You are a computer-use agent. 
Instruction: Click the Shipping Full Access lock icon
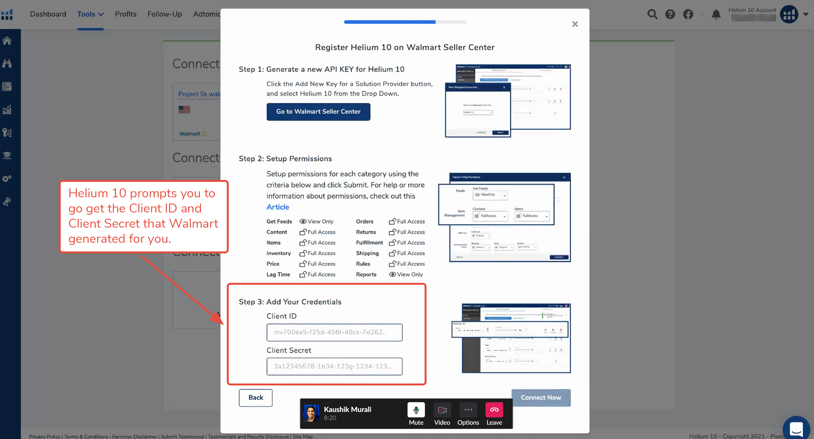pos(392,253)
